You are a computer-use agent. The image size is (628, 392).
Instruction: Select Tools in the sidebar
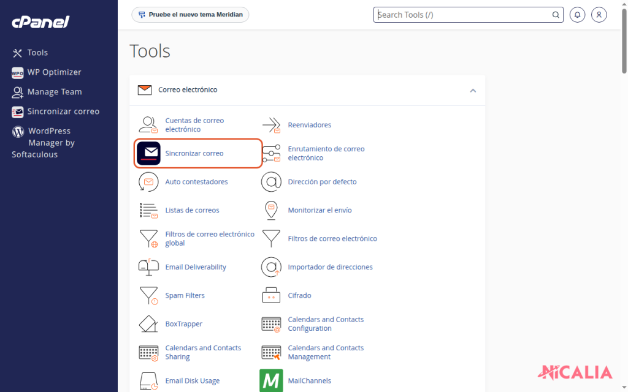30,53
